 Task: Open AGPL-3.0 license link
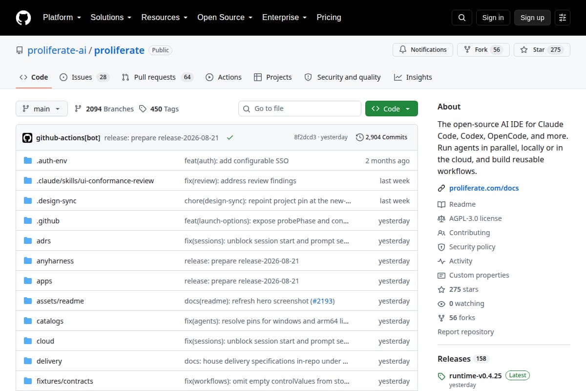click(x=475, y=218)
